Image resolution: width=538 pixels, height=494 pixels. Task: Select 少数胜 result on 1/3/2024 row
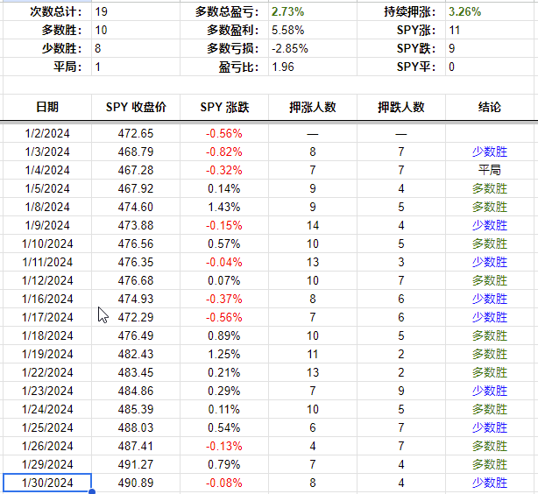(490, 152)
